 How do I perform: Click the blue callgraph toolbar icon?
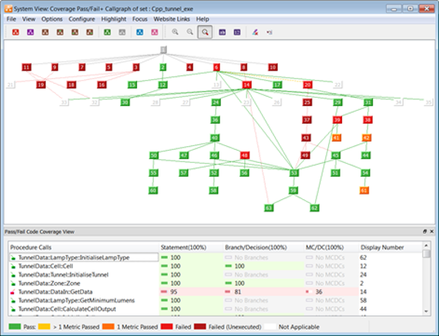pyautogui.click(x=139, y=32)
